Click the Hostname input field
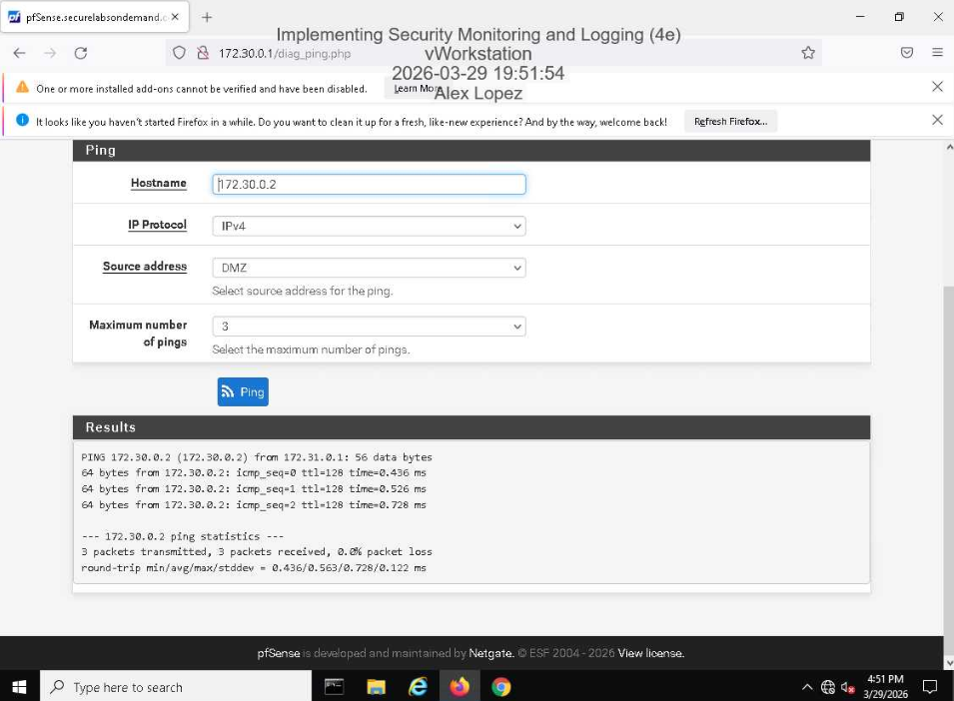 point(369,185)
